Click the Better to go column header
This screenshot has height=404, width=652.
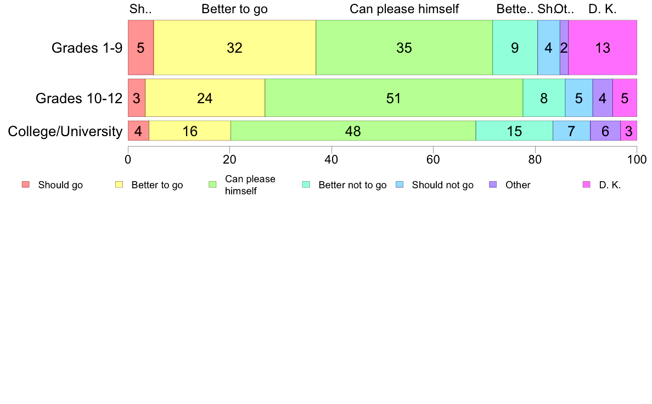(234, 9)
